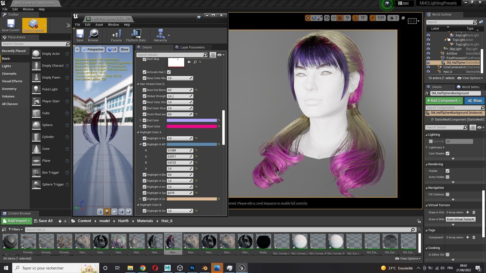Open the Asset menu in the material editor
Image resolution: width=486 pixels, height=273 pixels.
(99, 25)
